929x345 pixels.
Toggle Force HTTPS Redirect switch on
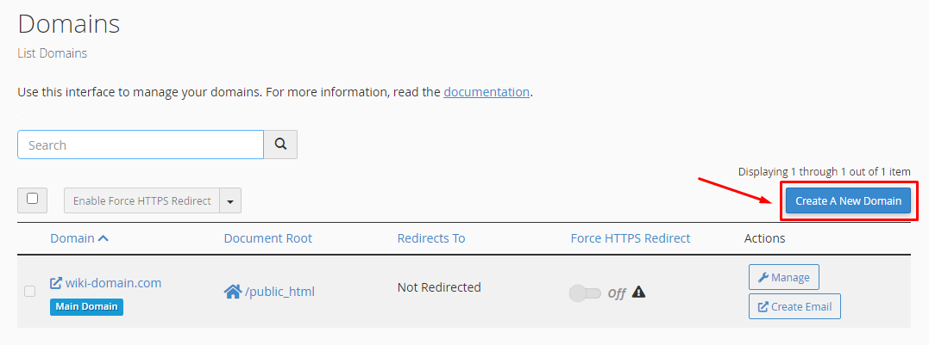[585, 293]
